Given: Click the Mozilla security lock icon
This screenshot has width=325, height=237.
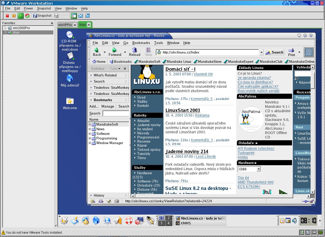Looking at the screenshot, I should click(312, 201).
